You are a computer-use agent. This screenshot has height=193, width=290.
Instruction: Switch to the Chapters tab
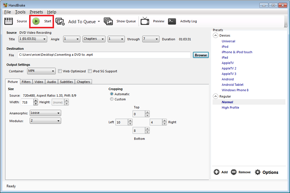click(83, 82)
